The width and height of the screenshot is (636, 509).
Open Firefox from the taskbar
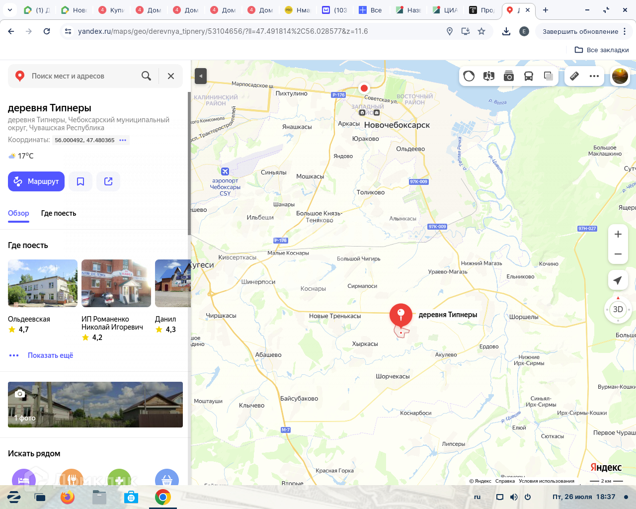pyautogui.click(x=68, y=497)
